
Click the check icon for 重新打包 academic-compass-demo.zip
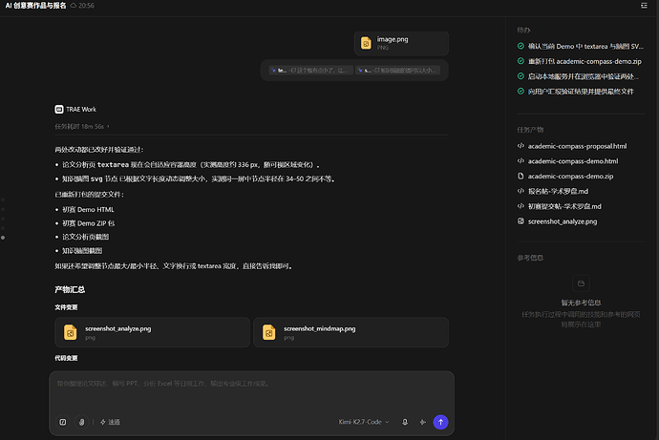521,61
